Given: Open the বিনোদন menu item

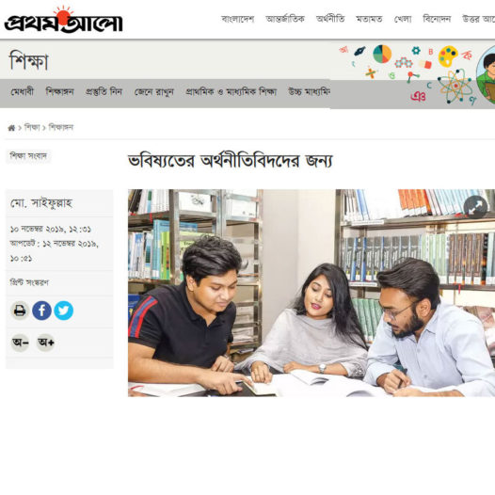Looking at the screenshot, I should [x=437, y=19].
